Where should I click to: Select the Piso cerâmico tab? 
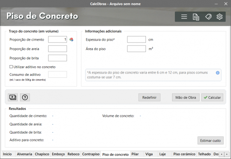[184, 154]
